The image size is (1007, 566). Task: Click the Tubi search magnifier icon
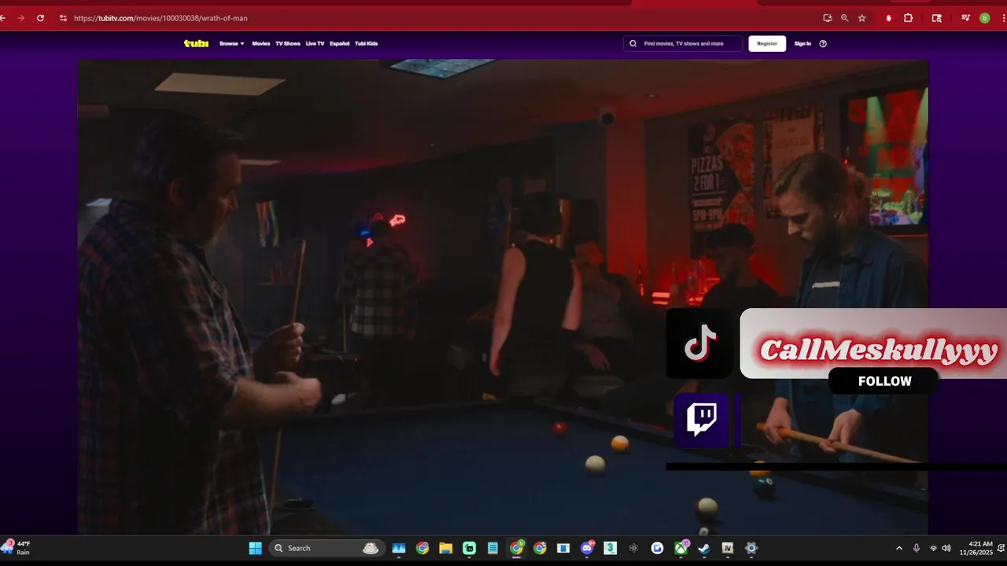click(633, 43)
